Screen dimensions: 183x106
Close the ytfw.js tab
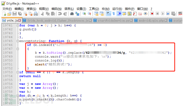(x=19, y=20)
